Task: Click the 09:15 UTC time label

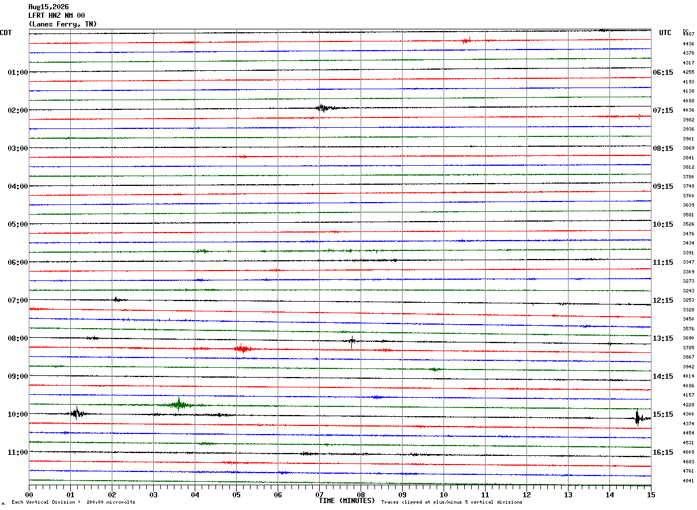Action: 663,187
